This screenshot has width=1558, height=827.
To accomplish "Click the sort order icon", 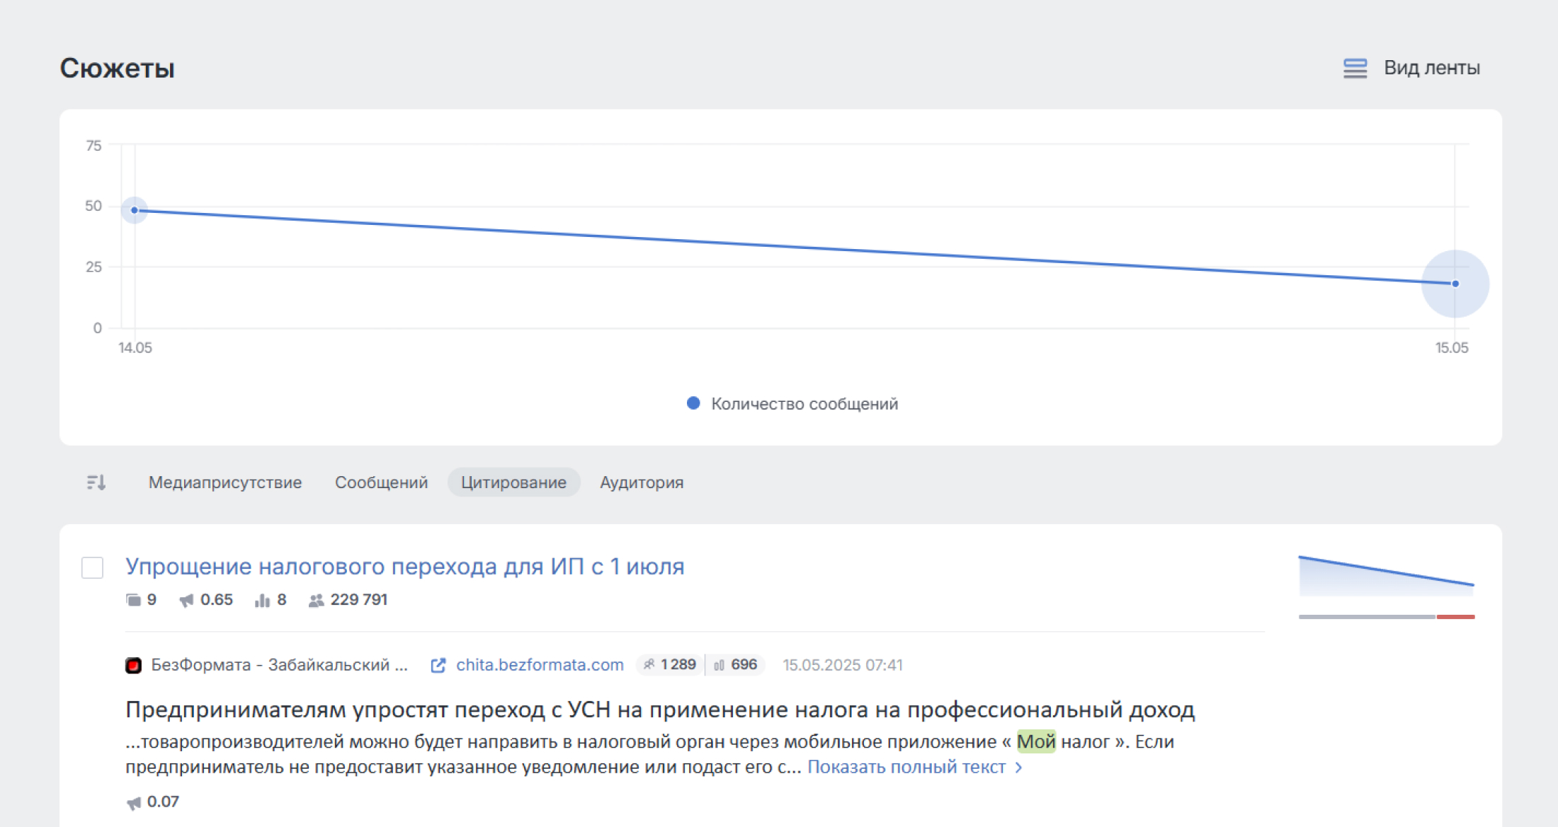I will (x=96, y=482).
